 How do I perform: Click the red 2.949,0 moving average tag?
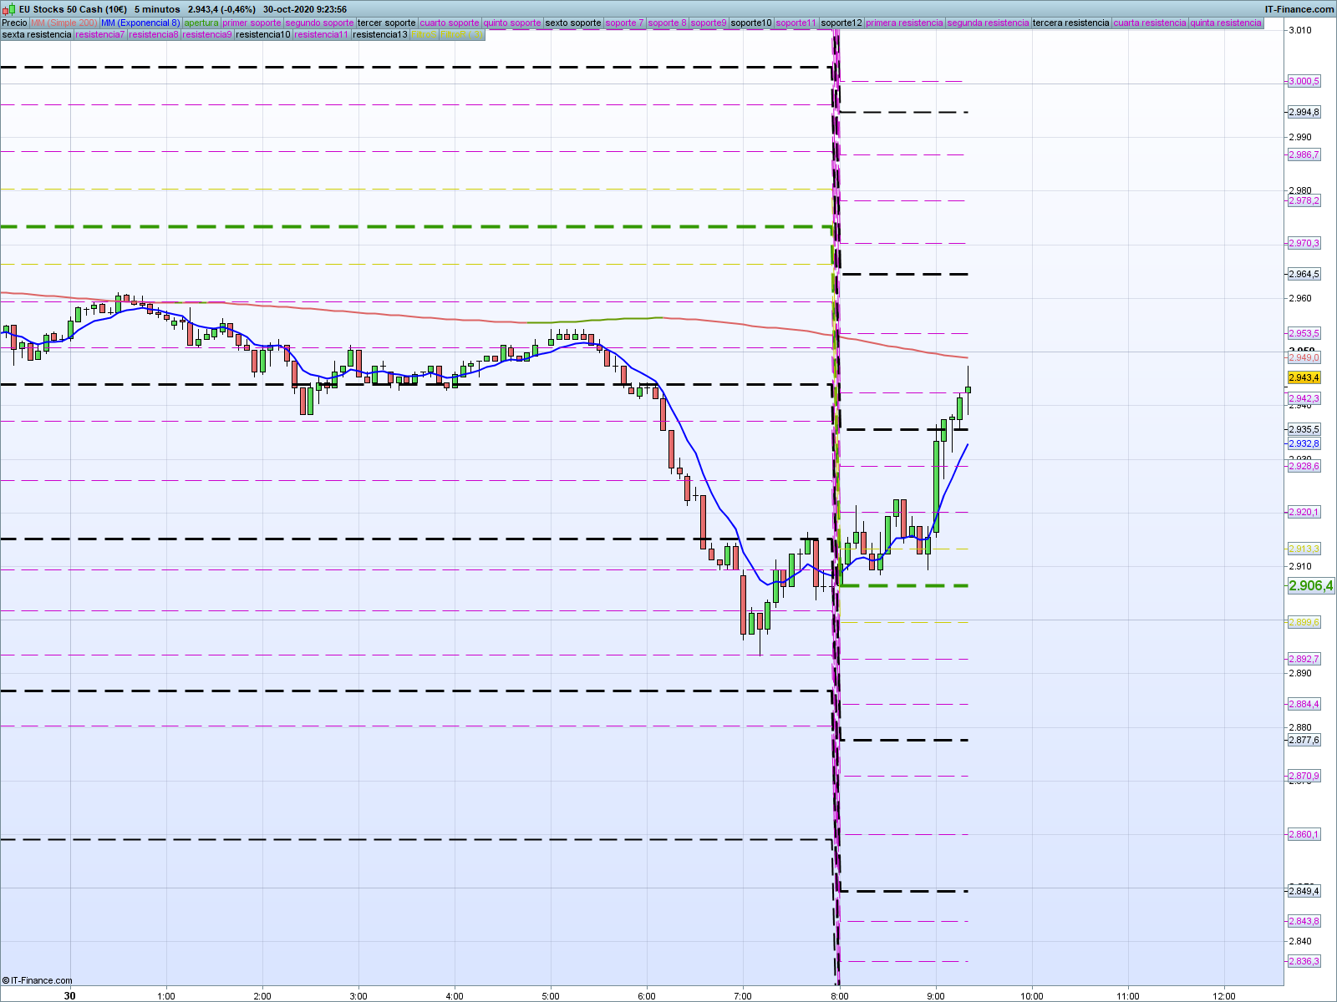(x=1304, y=357)
